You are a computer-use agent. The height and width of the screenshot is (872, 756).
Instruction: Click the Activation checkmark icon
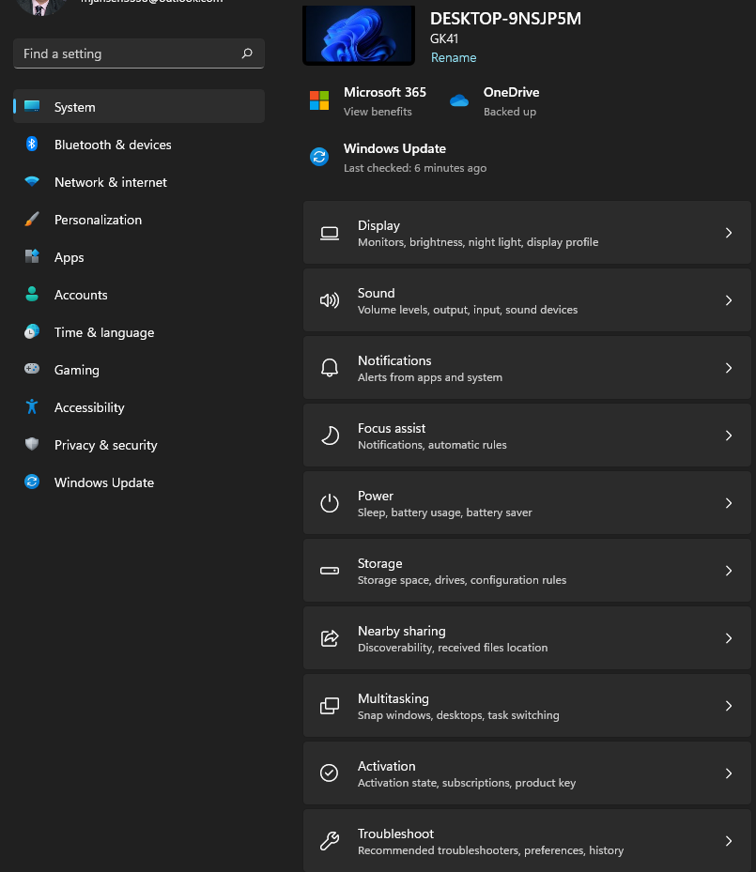coord(330,773)
